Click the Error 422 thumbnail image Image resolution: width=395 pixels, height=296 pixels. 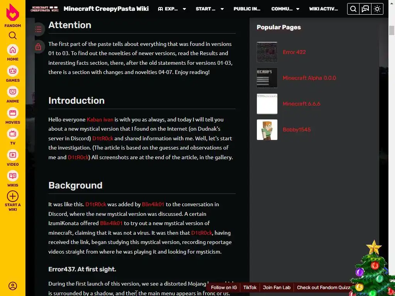[x=267, y=52]
